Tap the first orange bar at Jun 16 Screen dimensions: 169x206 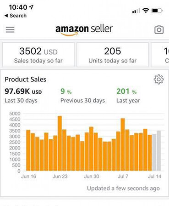[28, 150]
